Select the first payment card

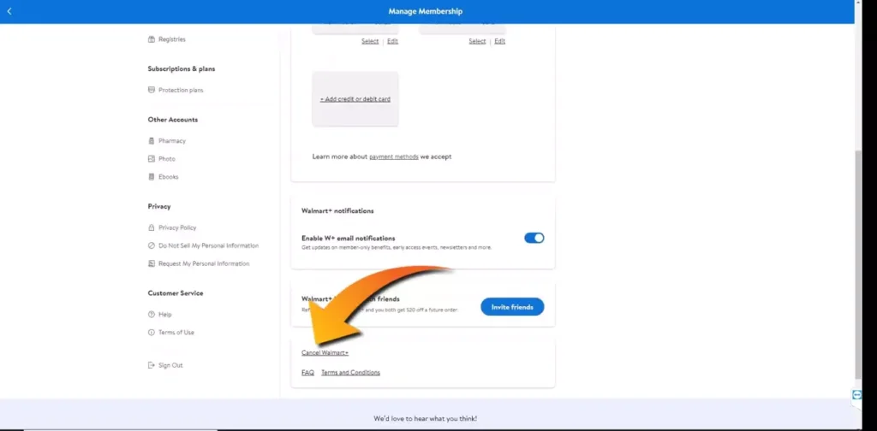tap(370, 41)
